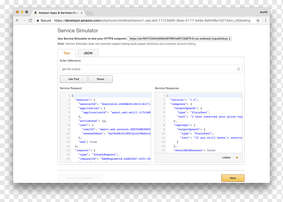
Task: Click the browser forward arrow
Action: coord(24,20)
